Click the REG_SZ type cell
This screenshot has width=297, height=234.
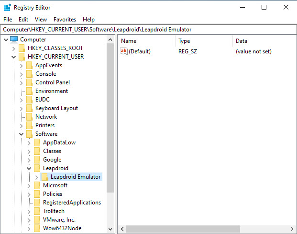pyautogui.click(x=187, y=51)
